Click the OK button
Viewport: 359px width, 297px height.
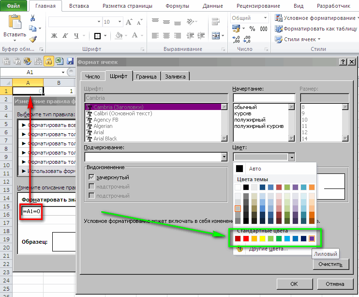pos(294,284)
